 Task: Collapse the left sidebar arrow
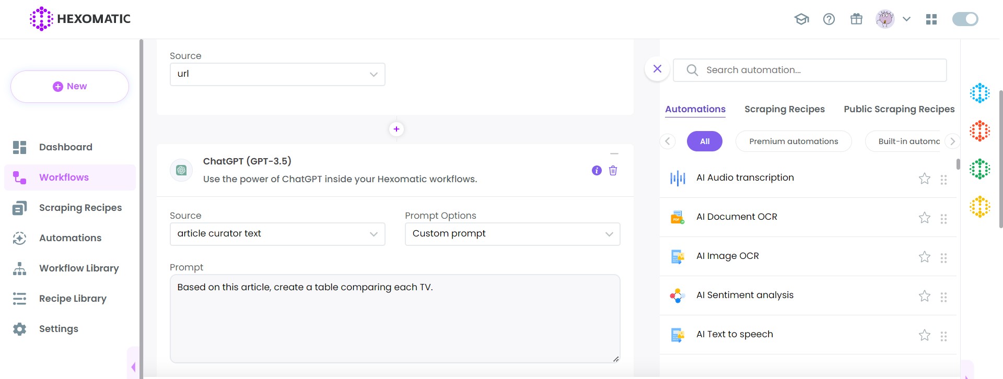click(x=133, y=367)
